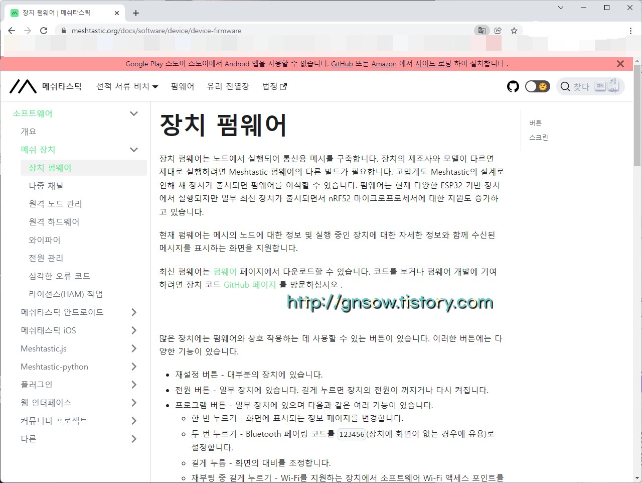The width and height of the screenshot is (642, 483).
Task: Collapse the 메쉬 장치 sidebar category
Action: pos(134,150)
